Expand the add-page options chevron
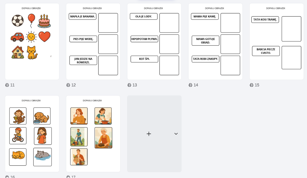The image size is (307, 178). click(x=176, y=134)
